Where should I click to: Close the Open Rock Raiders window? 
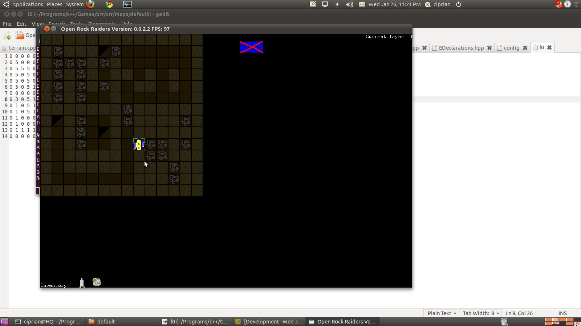point(47,29)
